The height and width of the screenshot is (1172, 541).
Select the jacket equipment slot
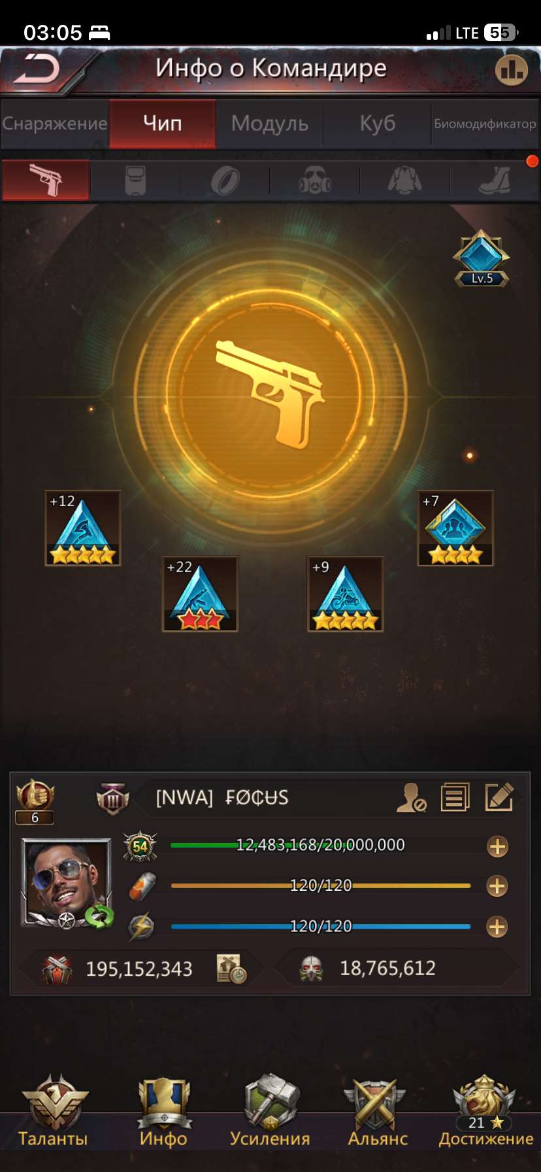[x=404, y=180]
